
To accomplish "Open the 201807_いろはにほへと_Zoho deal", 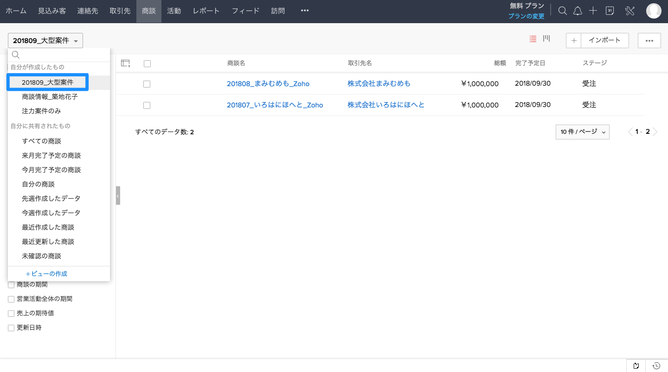I will point(275,105).
